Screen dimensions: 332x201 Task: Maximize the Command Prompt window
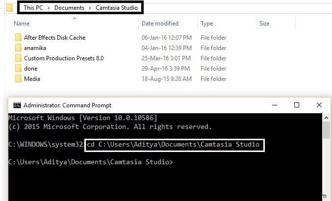pyautogui.click(x=297, y=105)
